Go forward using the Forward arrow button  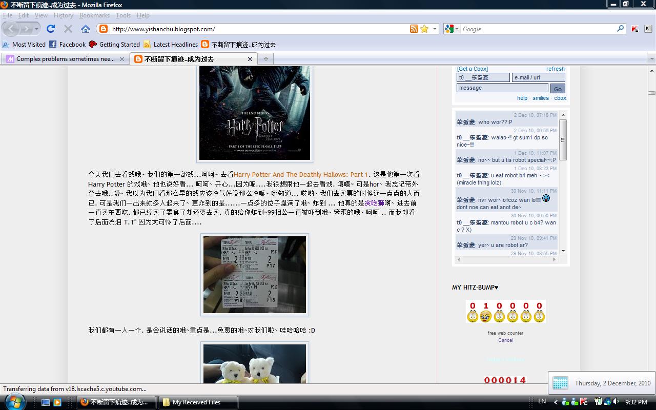(x=26, y=29)
